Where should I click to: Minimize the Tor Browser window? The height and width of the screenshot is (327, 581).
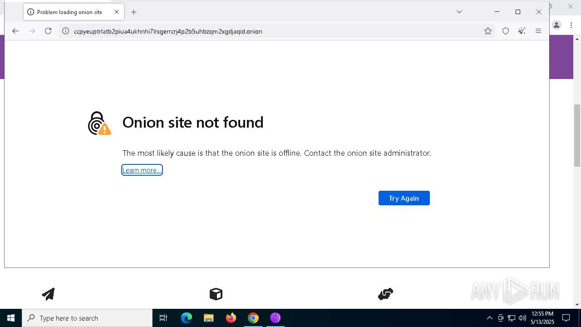497,12
